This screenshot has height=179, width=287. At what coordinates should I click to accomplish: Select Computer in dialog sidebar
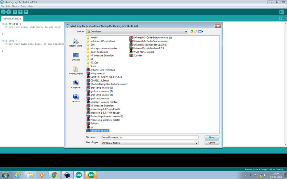[x=76, y=84]
